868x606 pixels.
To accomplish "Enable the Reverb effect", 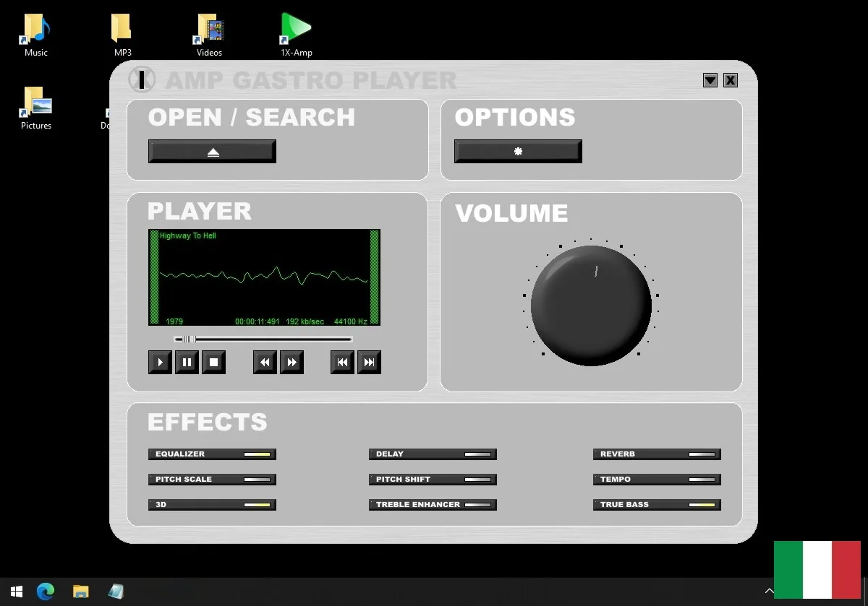I will pos(656,454).
